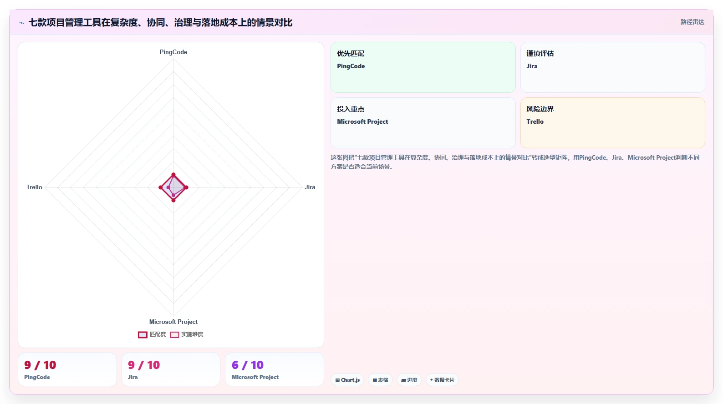Image resolution: width=723 pixels, height=404 pixels.
Task: Select the 谨慎评估 Jira card
Action: (x=612, y=67)
